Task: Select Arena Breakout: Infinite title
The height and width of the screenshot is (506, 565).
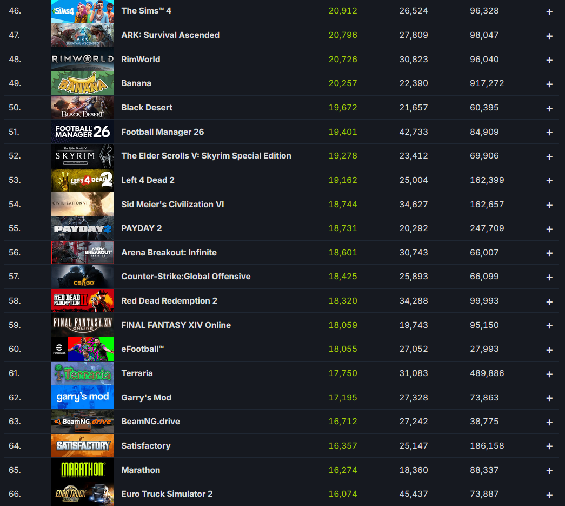Action: coord(169,253)
